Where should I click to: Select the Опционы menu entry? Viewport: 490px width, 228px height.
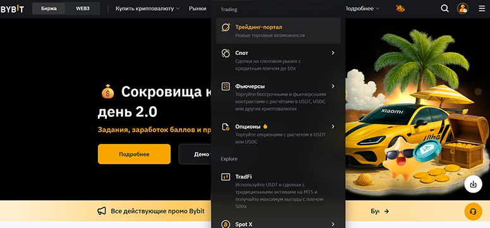[278, 134]
